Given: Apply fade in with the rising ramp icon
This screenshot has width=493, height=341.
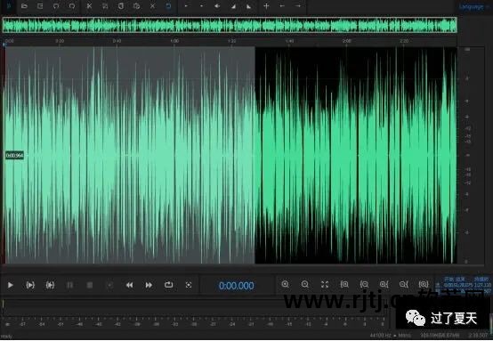Looking at the screenshot, I should 233,6.
